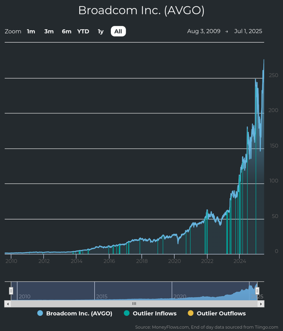The width and height of the screenshot is (283, 331).
Task: Click the left navigator range handle
Action: click(x=11, y=291)
